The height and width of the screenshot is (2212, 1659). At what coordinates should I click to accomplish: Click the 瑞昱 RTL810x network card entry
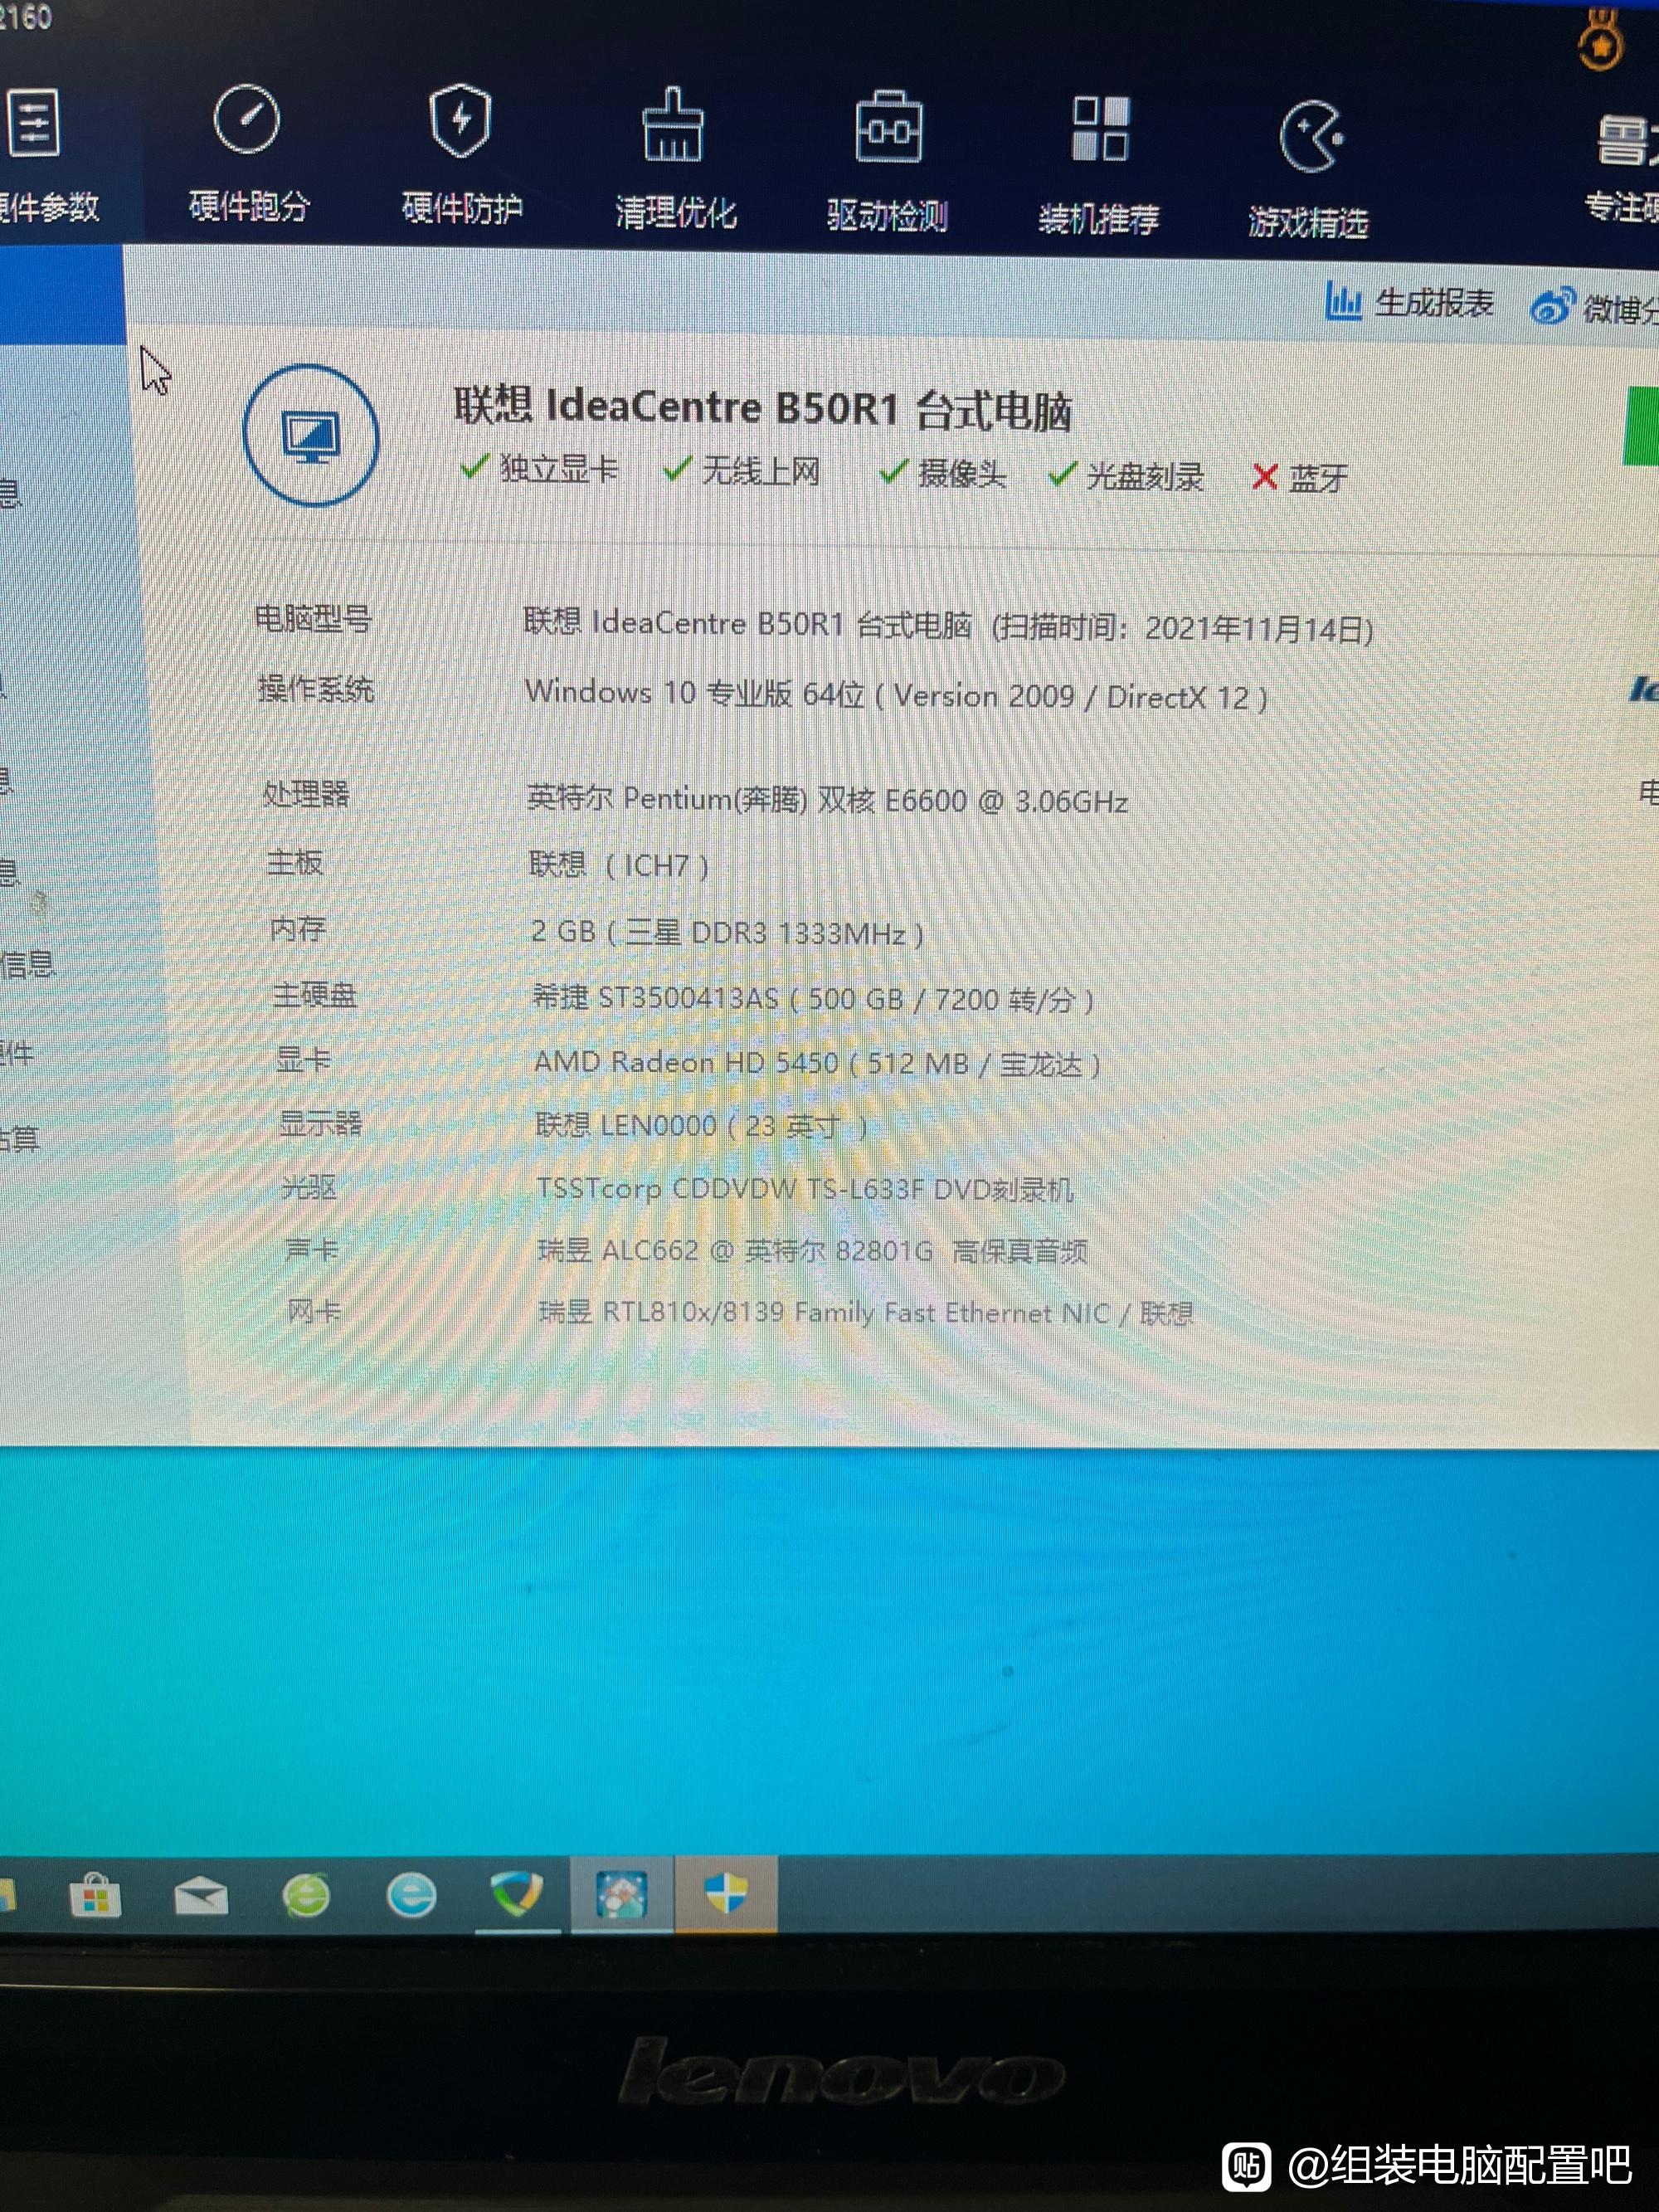coord(866,1312)
